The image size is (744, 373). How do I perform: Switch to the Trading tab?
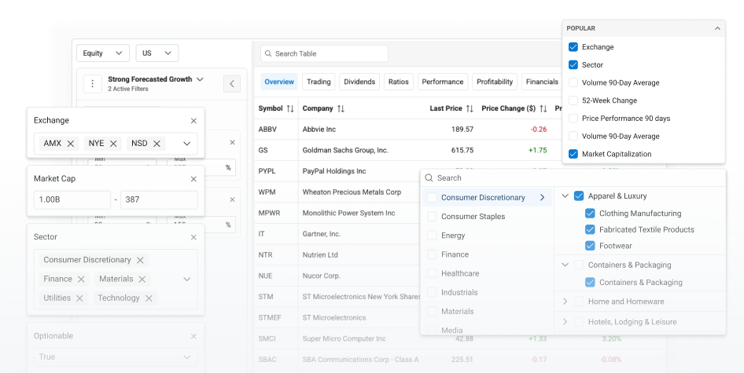319,82
